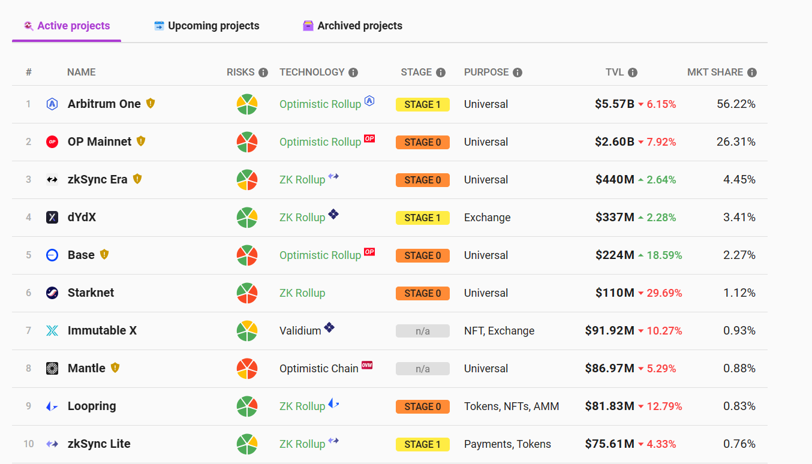Screen dimensions: 812x464
Task: Click the Starknet project logo
Action: (x=52, y=293)
